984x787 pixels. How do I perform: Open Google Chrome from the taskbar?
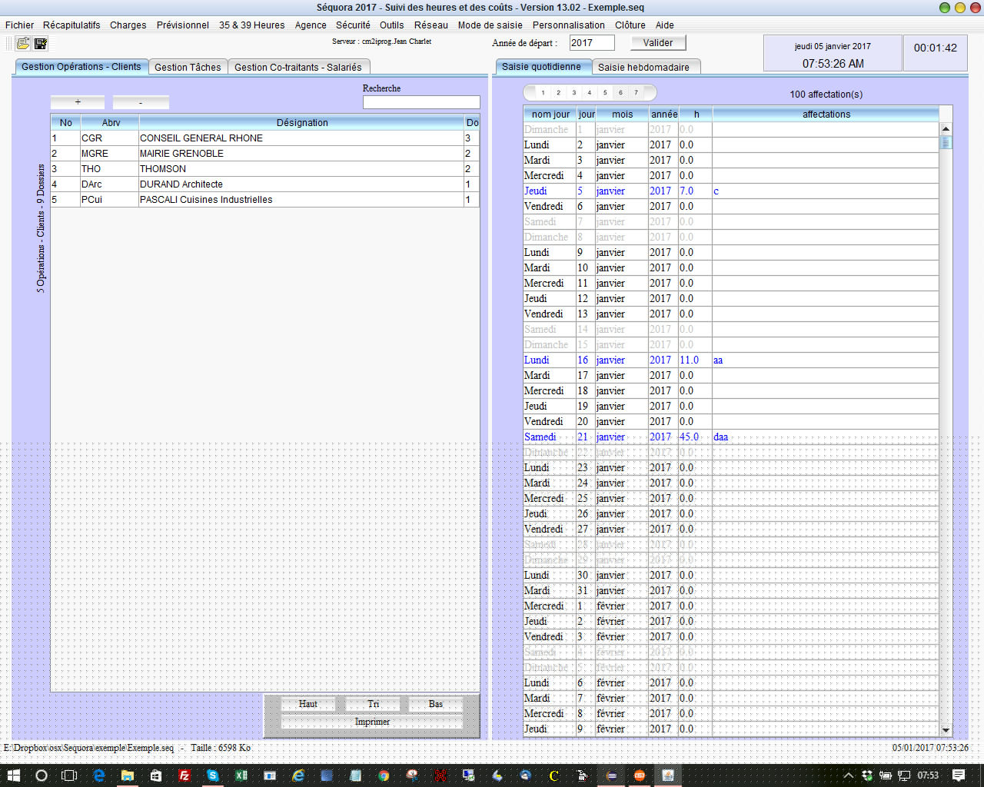(384, 775)
